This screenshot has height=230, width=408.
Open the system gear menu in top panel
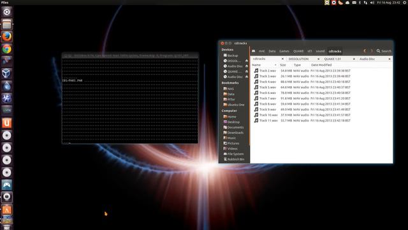[x=405, y=3]
